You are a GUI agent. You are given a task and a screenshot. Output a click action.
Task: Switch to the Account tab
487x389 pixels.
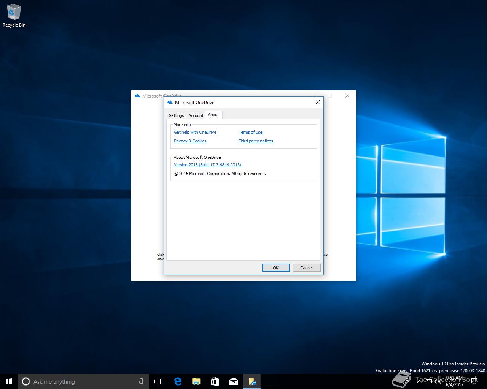pos(196,115)
